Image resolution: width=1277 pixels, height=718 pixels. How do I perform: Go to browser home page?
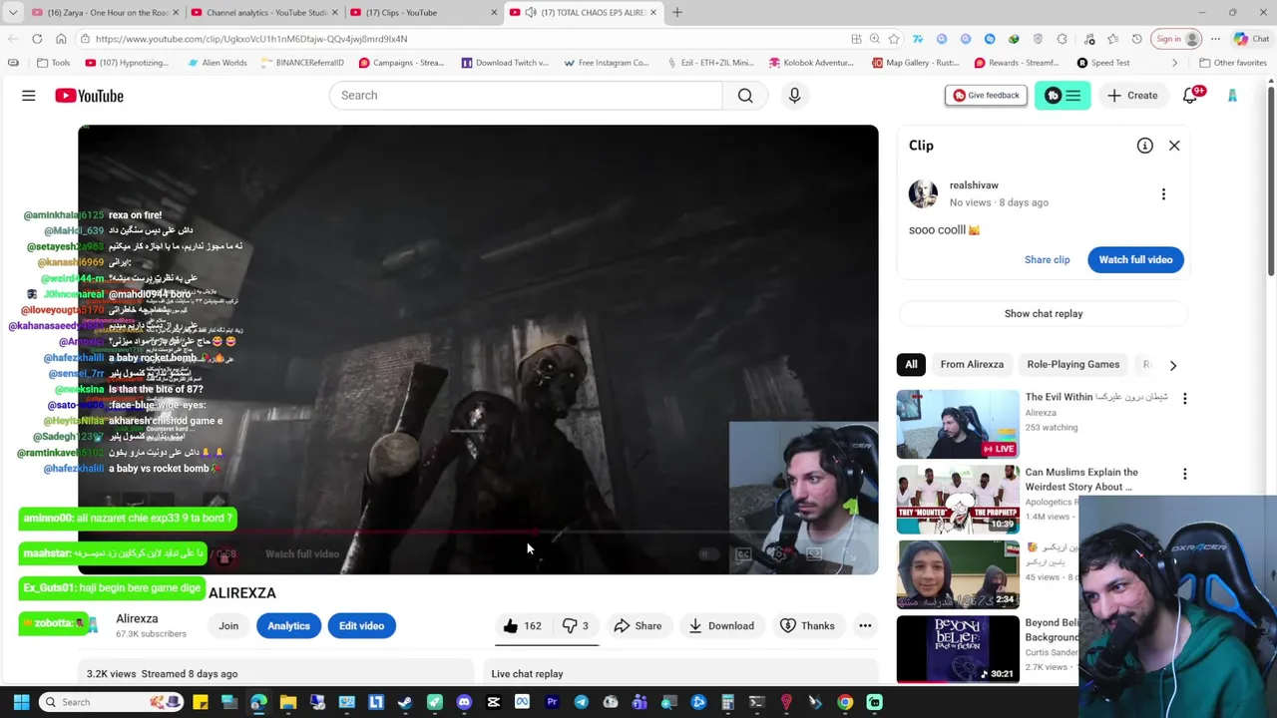coord(61,39)
